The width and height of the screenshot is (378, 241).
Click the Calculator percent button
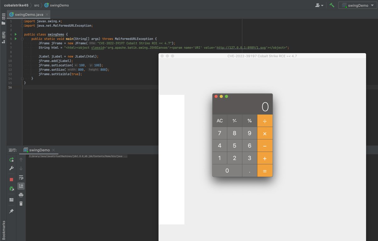(x=249, y=121)
